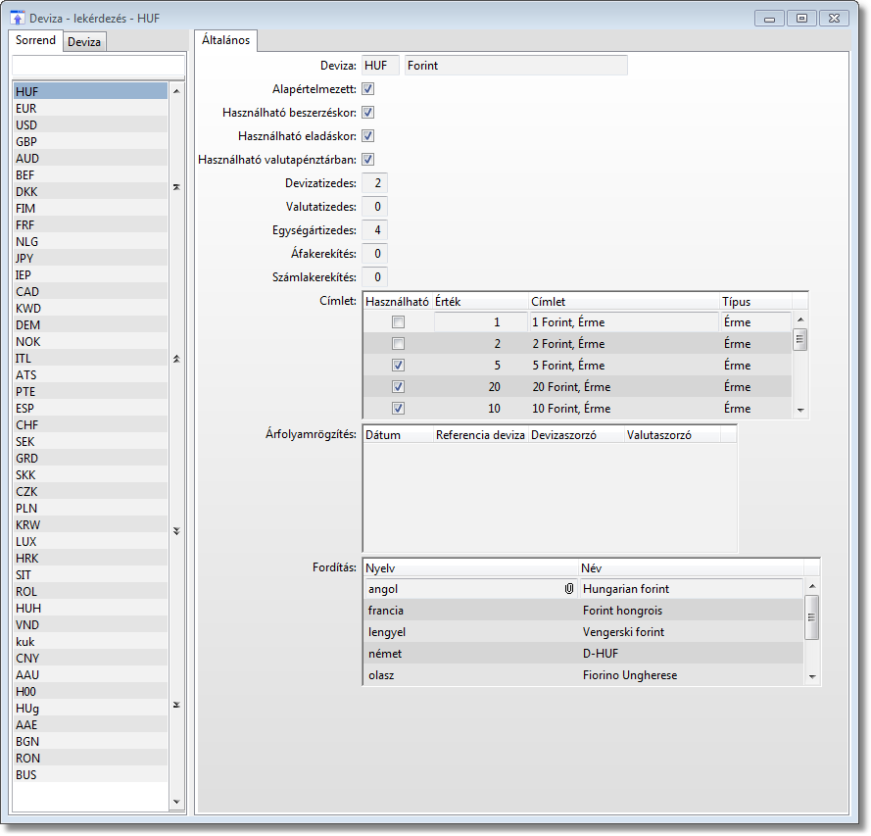Viewport: 871px width, 836px height.
Task: Click the Fordítás table's scroll-up arrow
Action: 811,588
